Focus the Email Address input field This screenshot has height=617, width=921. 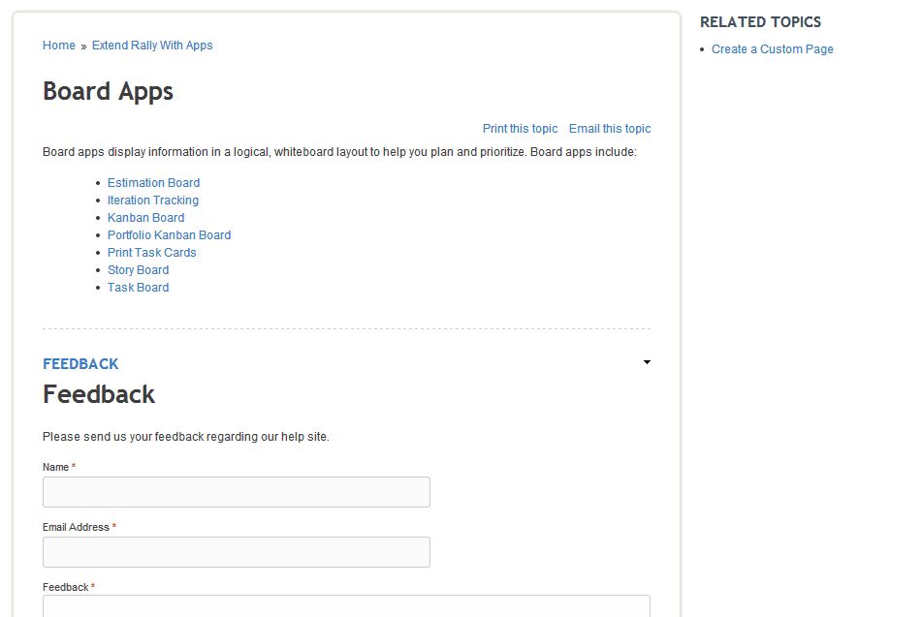237,552
